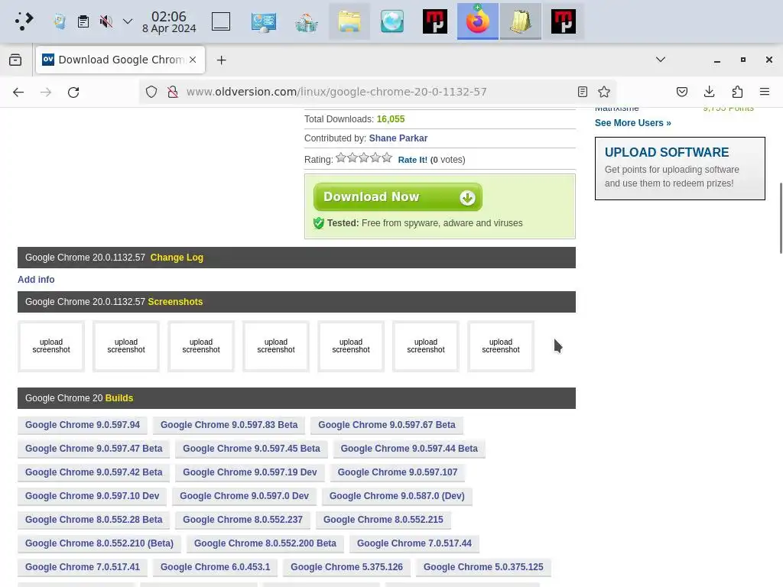Click the Add info link

pyautogui.click(x=36, y=280)
